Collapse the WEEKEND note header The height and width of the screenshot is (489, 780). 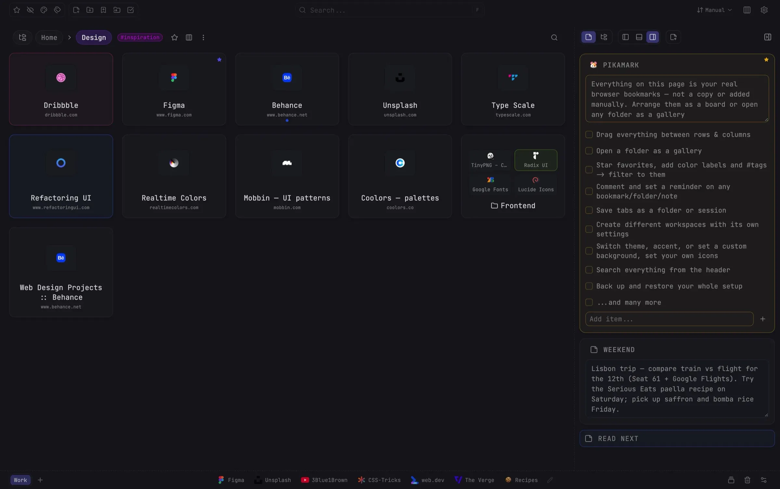677,350
